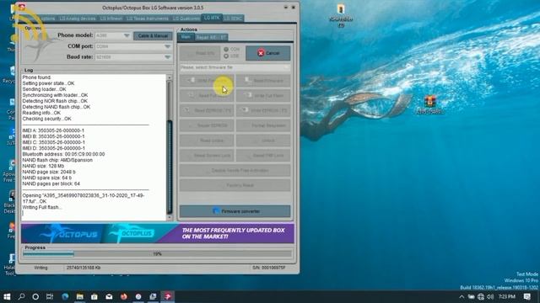The width and height of the screenshot is (540, 303).
Task: Click the 'NAND size: 128 Mb' log line
Action: pos(43,166)
